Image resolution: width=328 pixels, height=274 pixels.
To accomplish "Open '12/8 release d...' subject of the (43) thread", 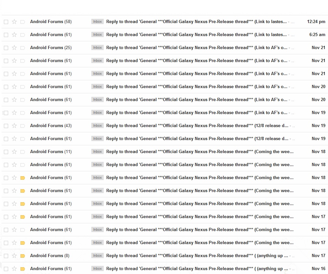I will [x=197, y=125].
